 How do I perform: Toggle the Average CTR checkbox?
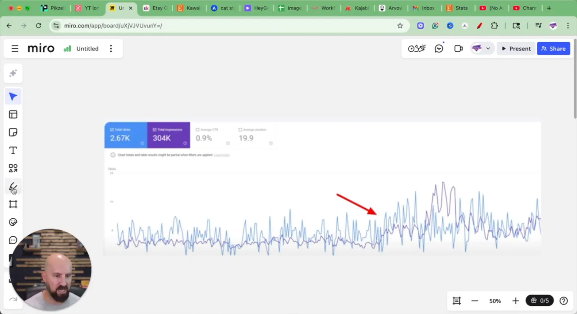click(x=197, y=130)
